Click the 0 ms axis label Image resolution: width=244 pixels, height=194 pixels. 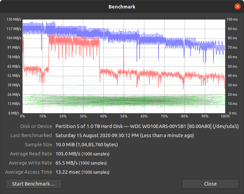pos(233,113)
